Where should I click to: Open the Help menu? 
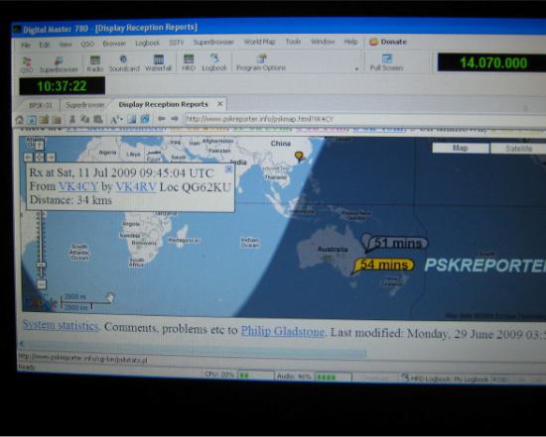(350, 42)
